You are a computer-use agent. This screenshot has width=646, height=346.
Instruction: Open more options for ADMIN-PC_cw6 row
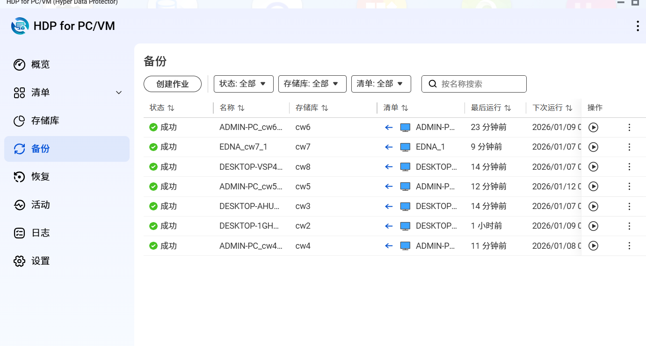tap(629, 128)
